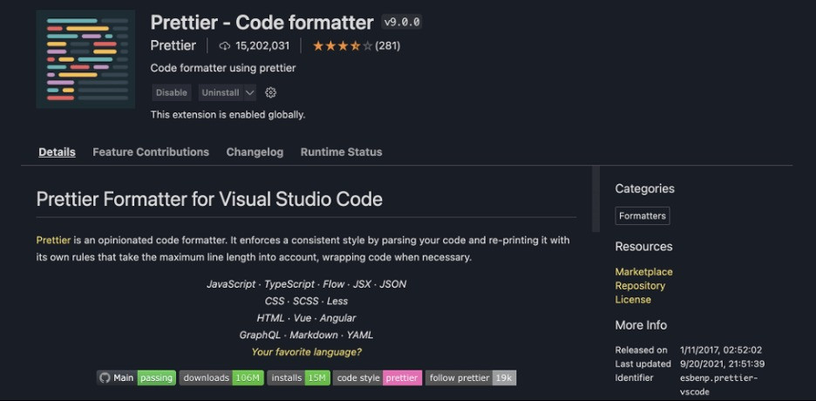Click the 'Prettier Formatter for Visual Studio Code' heading
816x401 pixels.
(210, 200)
